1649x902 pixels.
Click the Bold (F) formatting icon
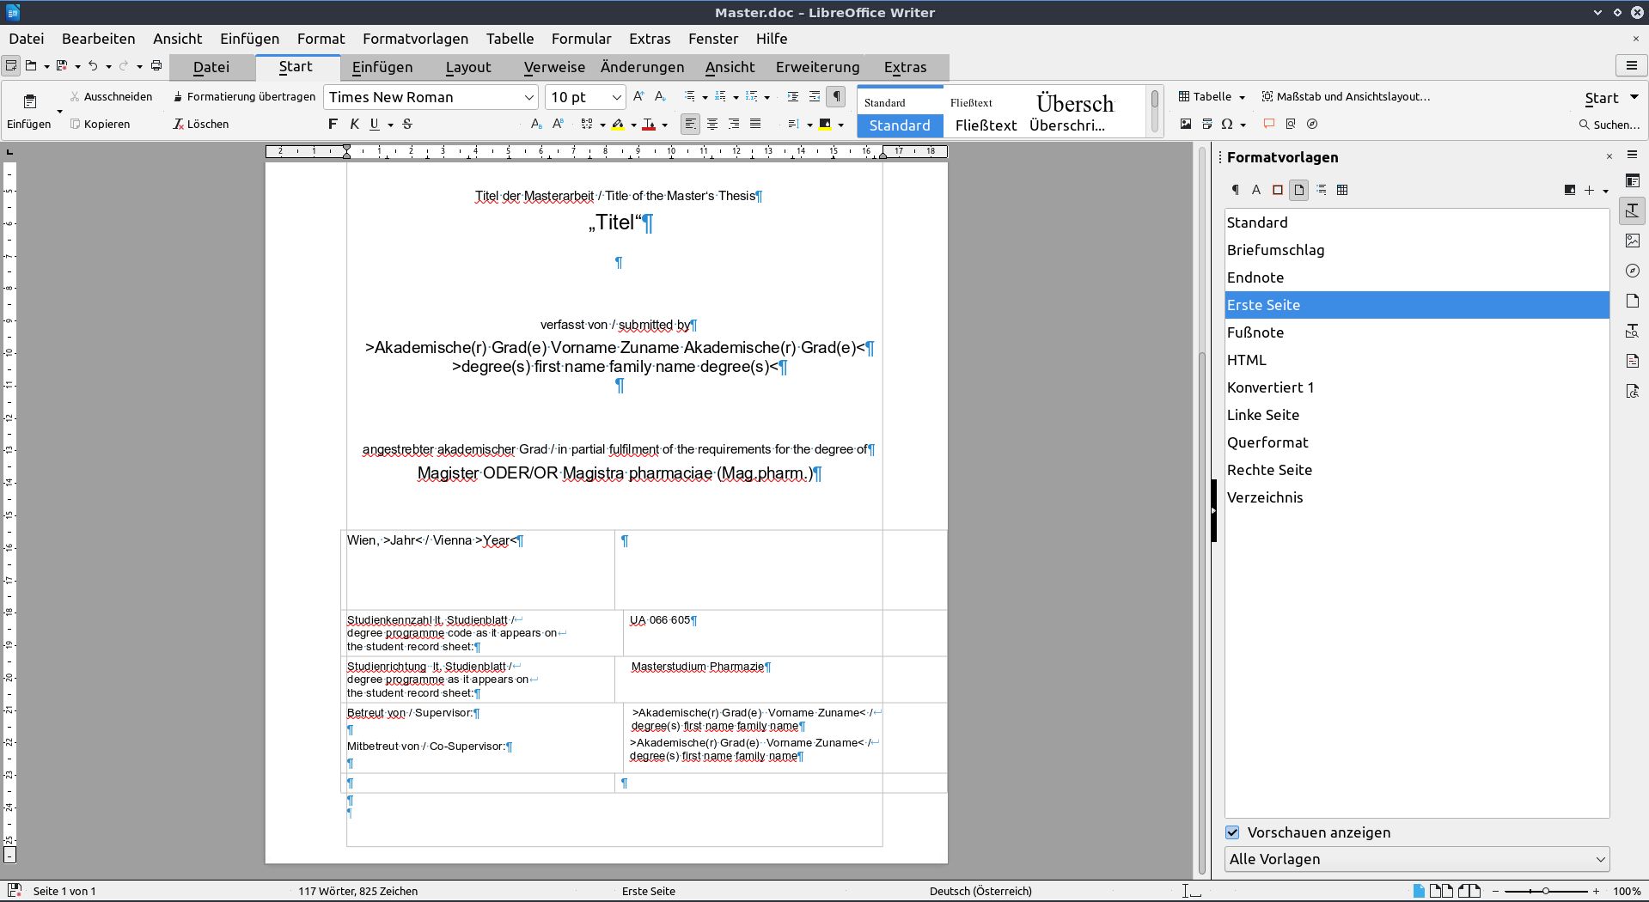point(333,125)
